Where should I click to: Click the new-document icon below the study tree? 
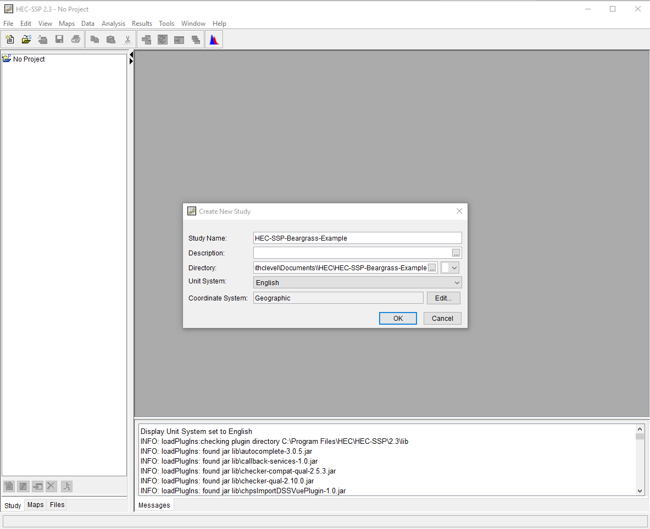9,486
